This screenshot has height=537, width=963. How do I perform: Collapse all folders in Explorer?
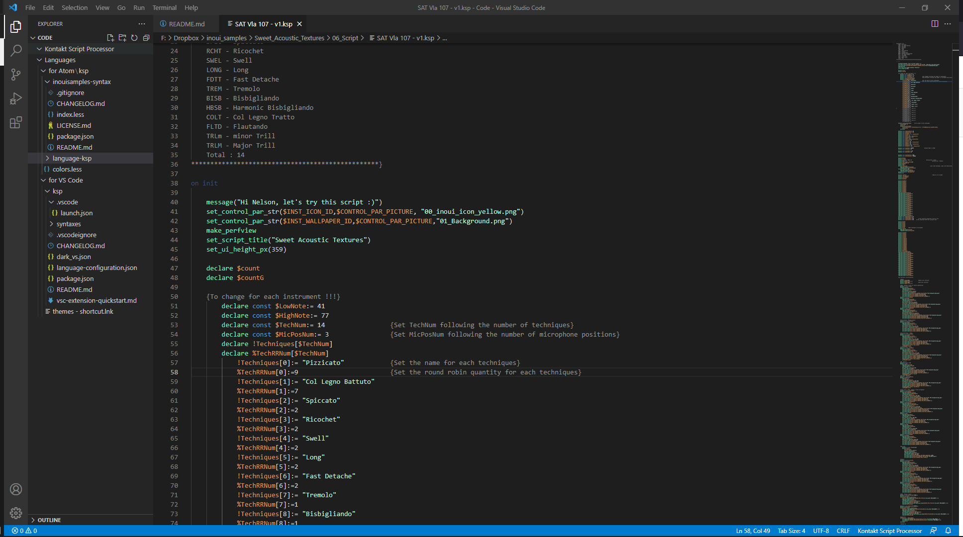(x=146, y=38)
